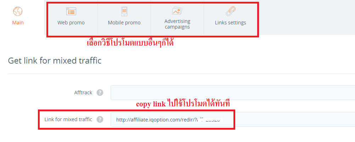
Task: Open help icon for Link for mixed traffic
Action: pyautogui.click(x=100, y=119)
